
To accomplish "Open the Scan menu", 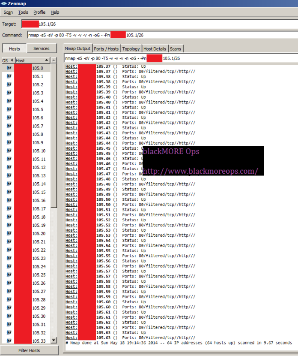I will click(x=8, y=12).
